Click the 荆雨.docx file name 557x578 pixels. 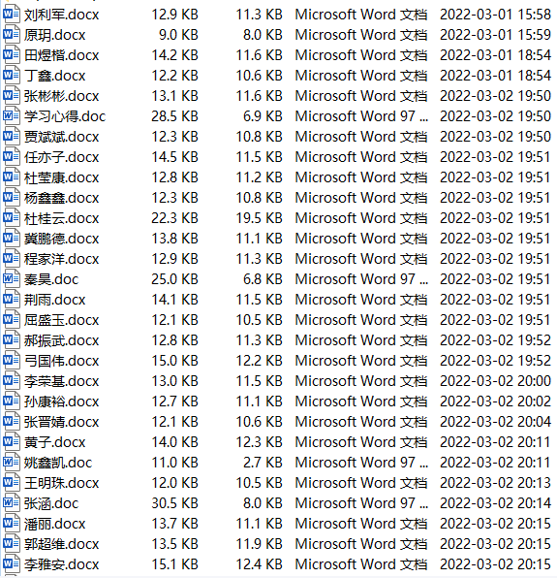click(55, 300)
